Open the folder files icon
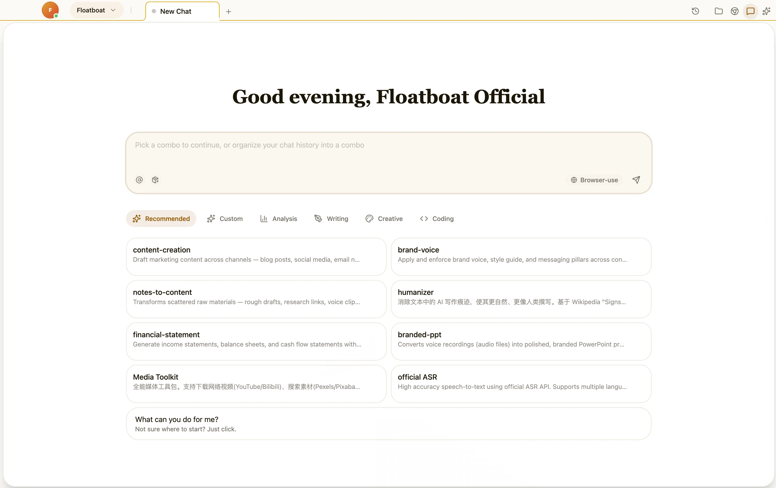Image resolution: width=776 pixels, height=488 pixels. pyautogui.click(x=719, y=11)
